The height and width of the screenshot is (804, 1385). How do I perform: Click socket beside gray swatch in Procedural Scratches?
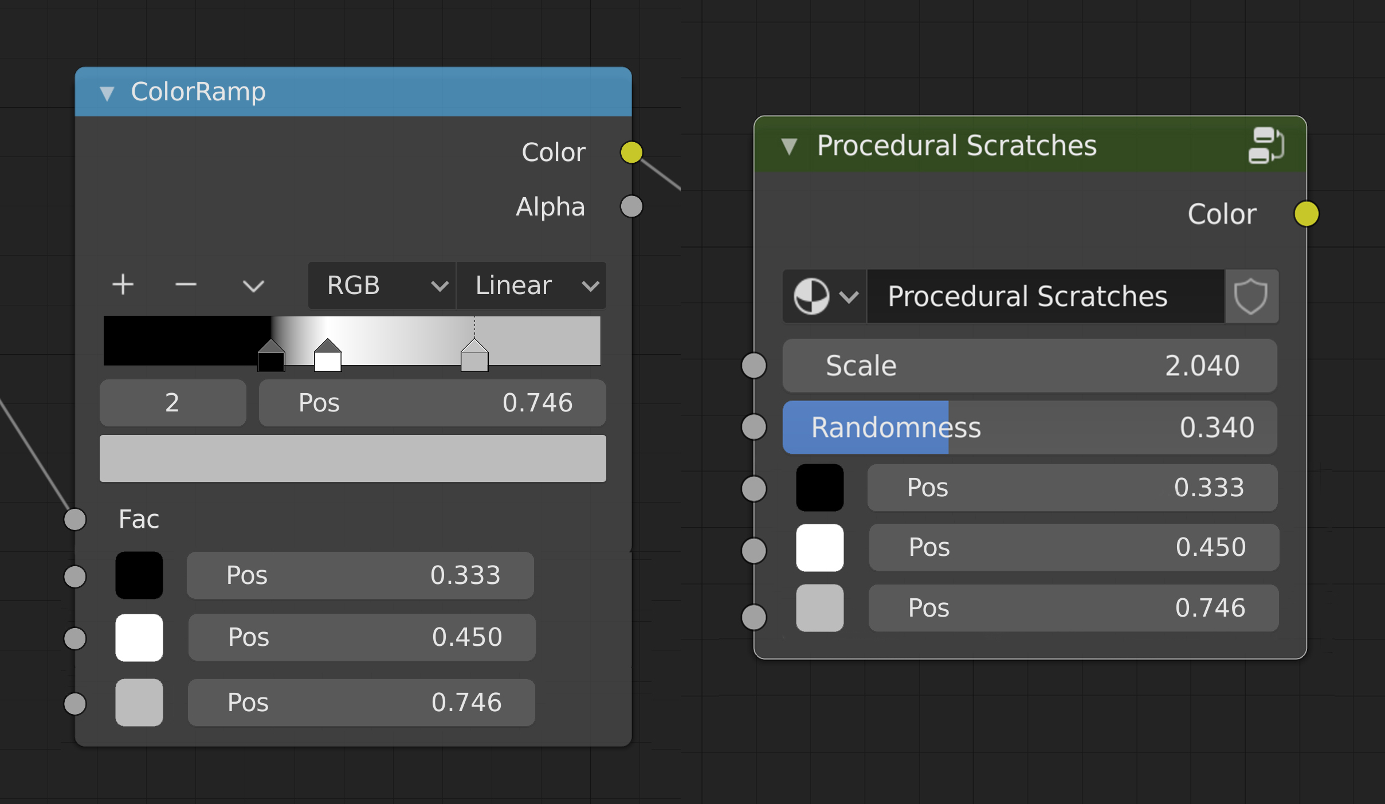[754, 618]
